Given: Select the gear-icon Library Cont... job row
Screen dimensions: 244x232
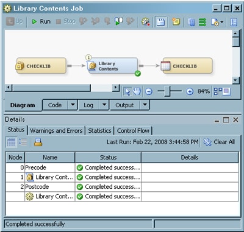Looking at the screenshot, I should coord(122,196).
